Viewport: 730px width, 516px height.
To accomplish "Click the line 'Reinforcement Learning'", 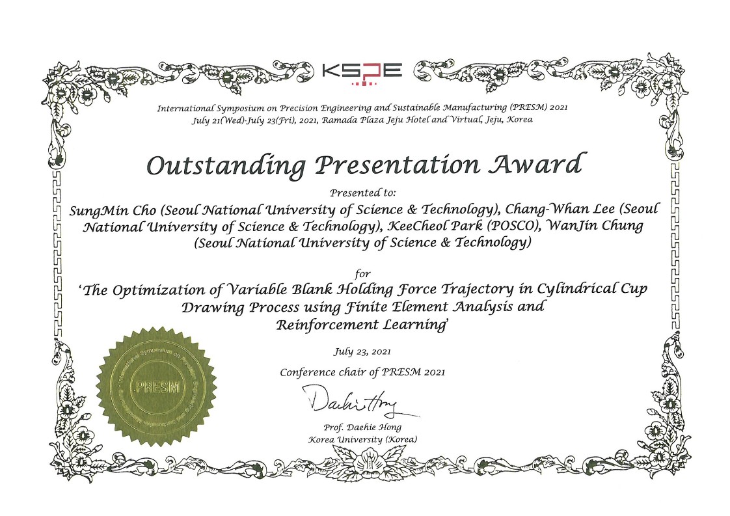I will tap(362, 324).
